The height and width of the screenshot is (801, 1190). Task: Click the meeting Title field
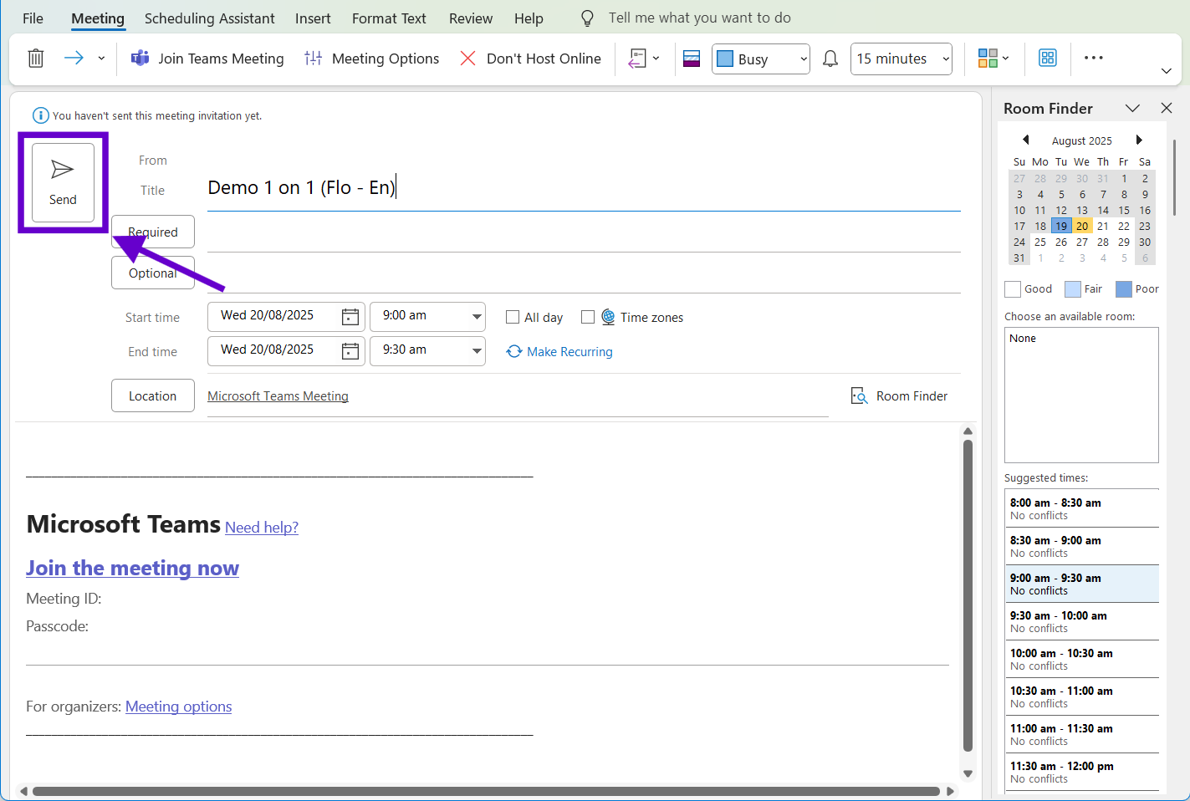click(x=584, y=188)
